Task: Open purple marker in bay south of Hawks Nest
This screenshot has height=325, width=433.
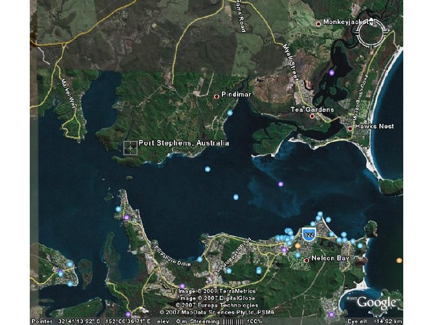Action: pos(281,184)
